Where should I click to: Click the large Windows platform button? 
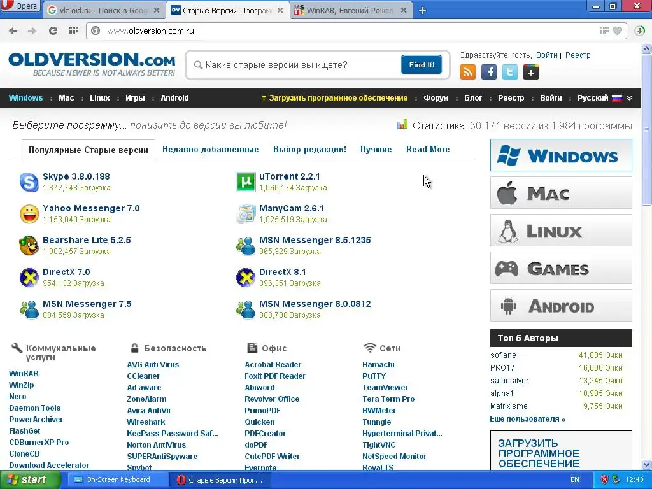[561, 155]
